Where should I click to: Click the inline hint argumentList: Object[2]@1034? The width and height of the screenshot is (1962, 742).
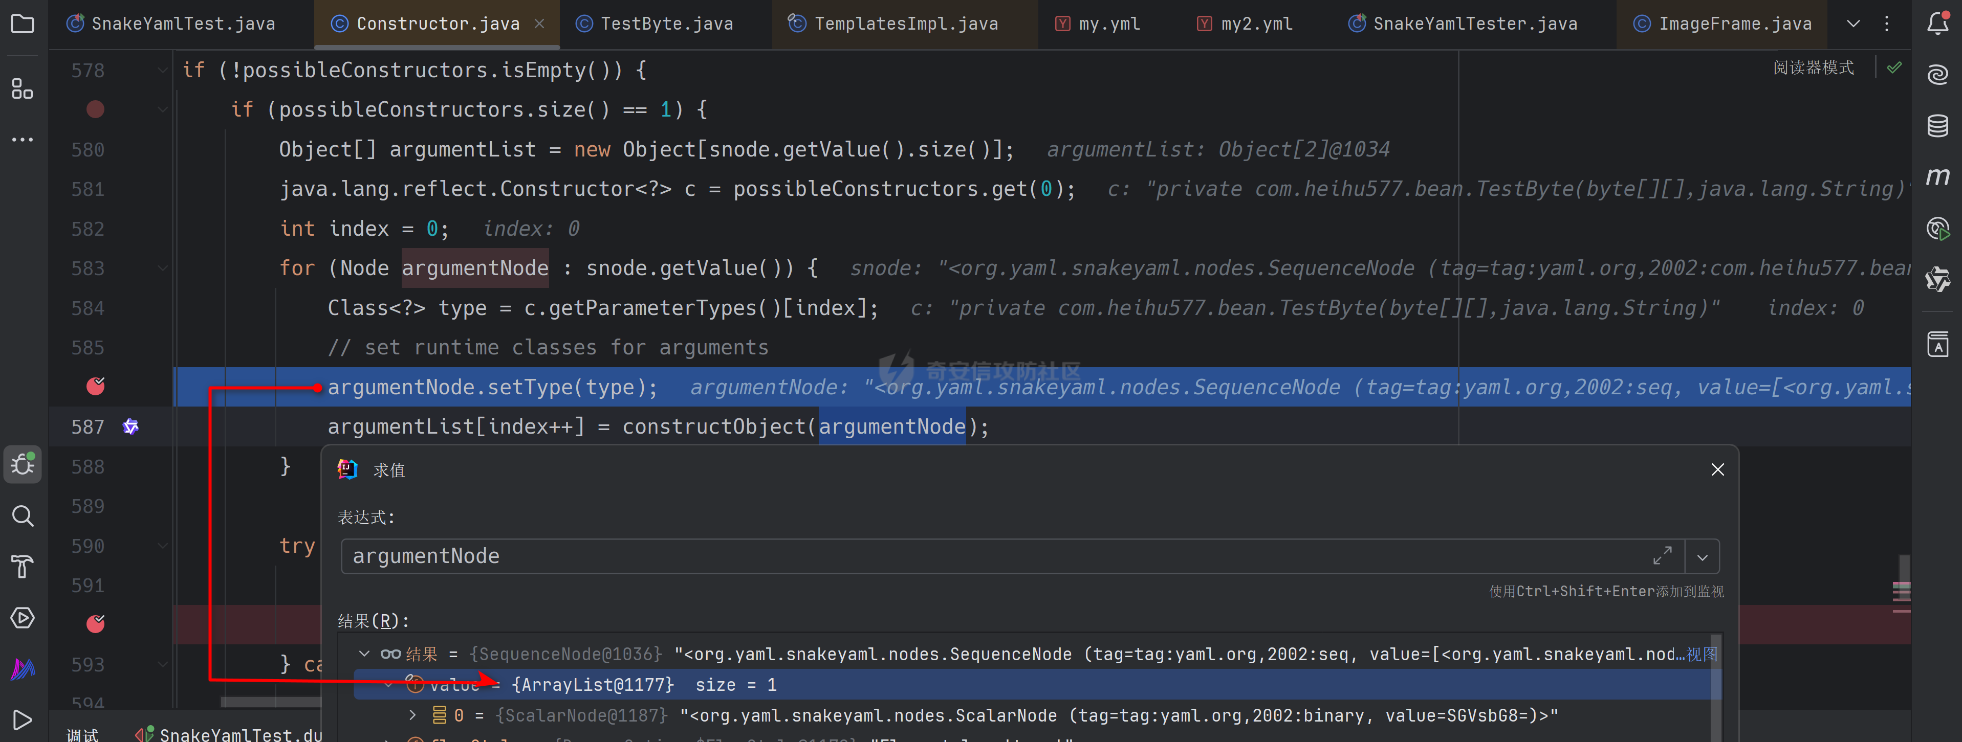(1218, 149)
